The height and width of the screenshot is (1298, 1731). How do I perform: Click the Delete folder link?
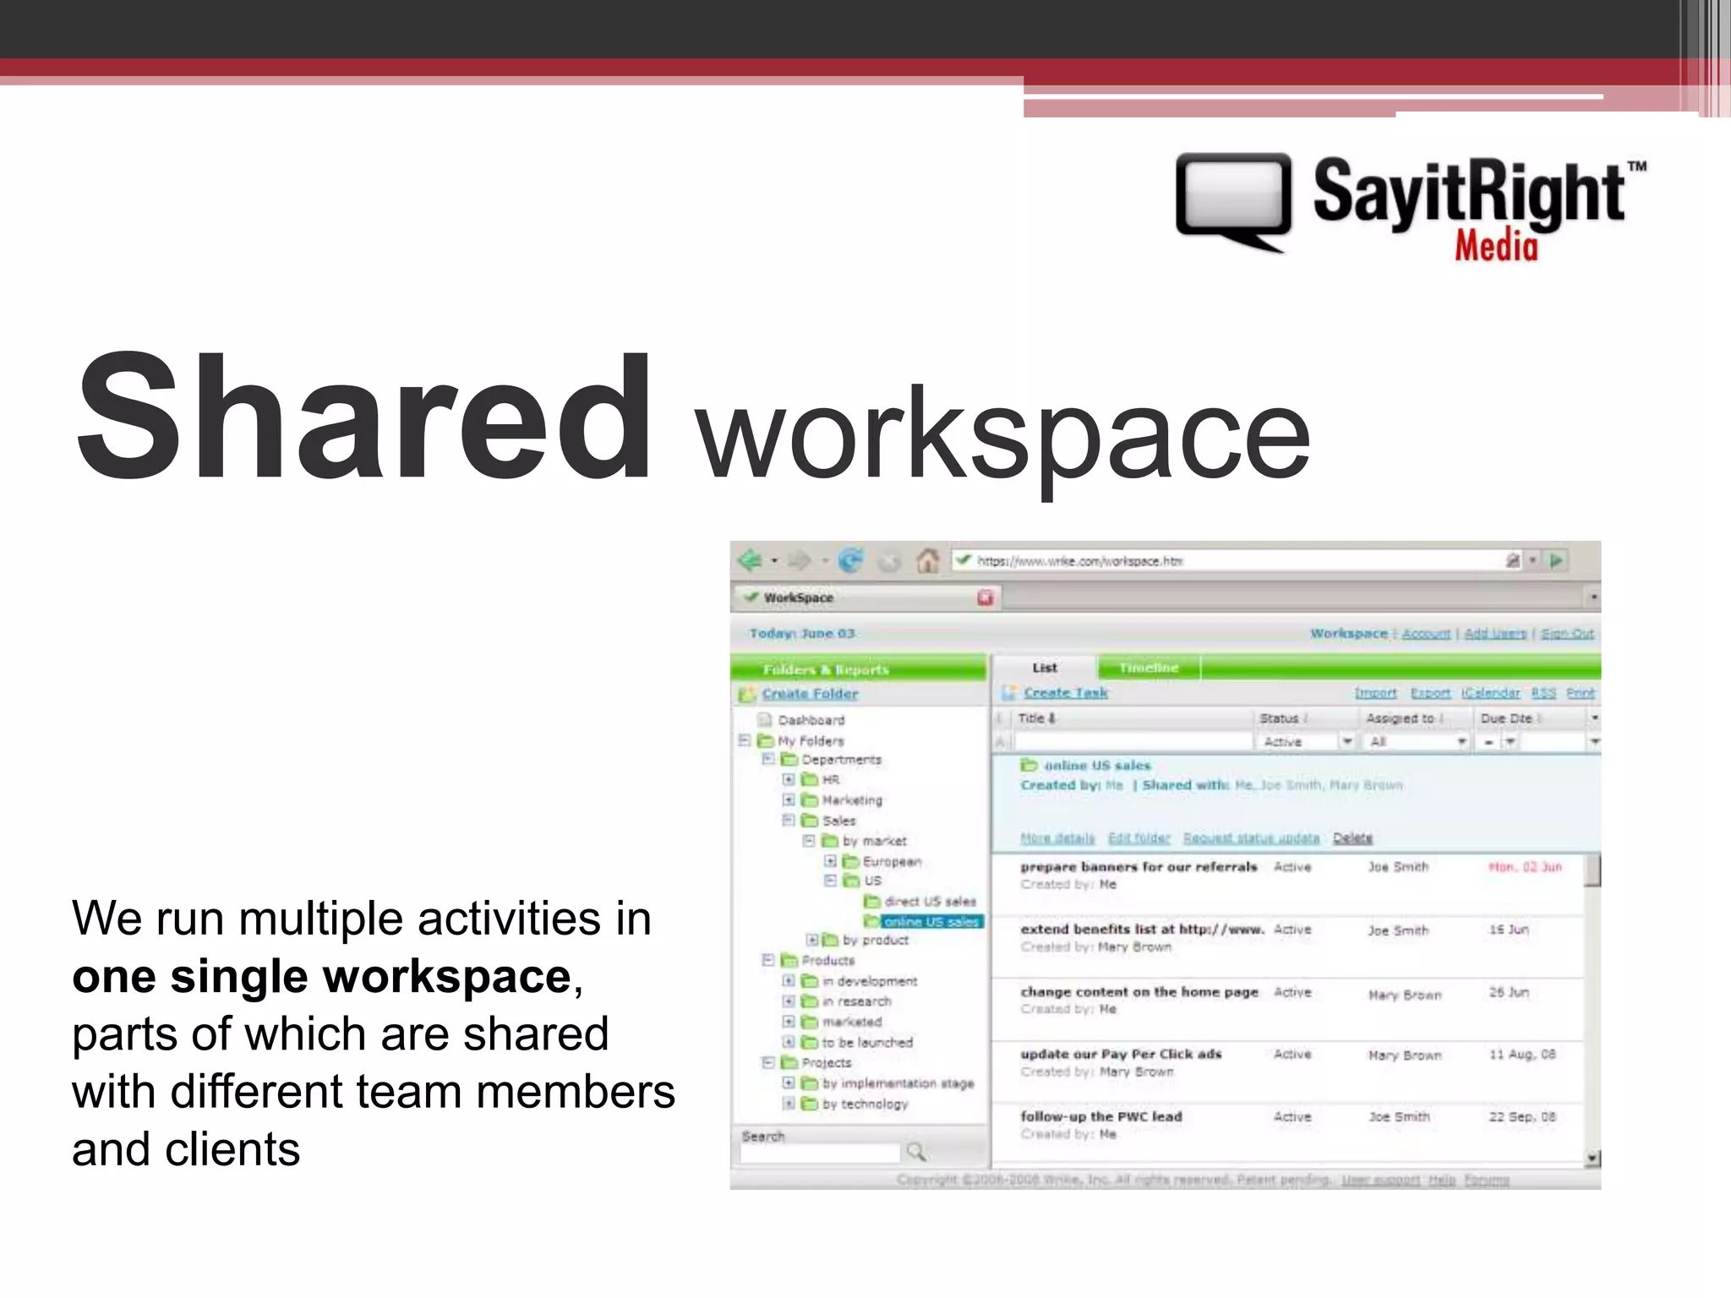tap(1352, 838)
